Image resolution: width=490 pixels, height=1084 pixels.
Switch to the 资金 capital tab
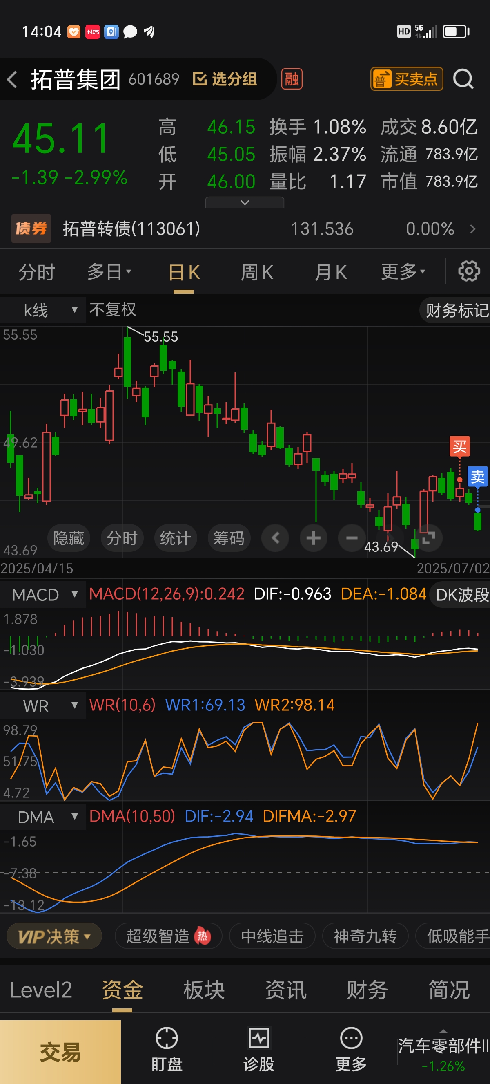pyautogui.click(x=122, y=990)
